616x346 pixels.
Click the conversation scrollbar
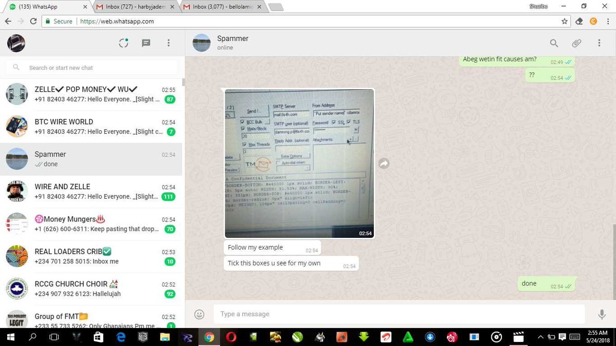coord(614,261)
